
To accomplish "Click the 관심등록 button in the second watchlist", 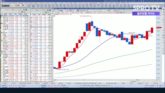I will 43,10.
